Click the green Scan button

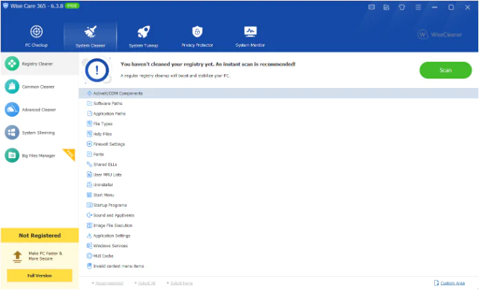click(x=445, y=70)
